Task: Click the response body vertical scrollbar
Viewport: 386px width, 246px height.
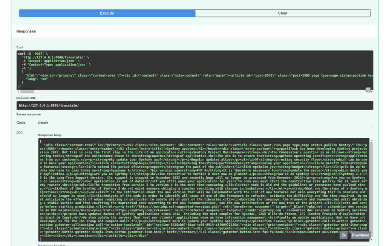Action: tap(371, 189)
